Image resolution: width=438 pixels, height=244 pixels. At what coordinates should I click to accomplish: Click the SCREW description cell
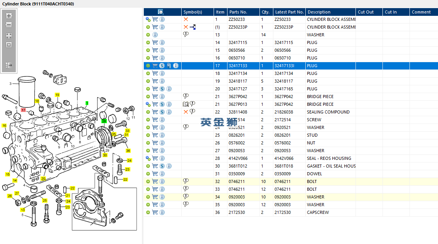pyautogui.click(x=314, y=120)
